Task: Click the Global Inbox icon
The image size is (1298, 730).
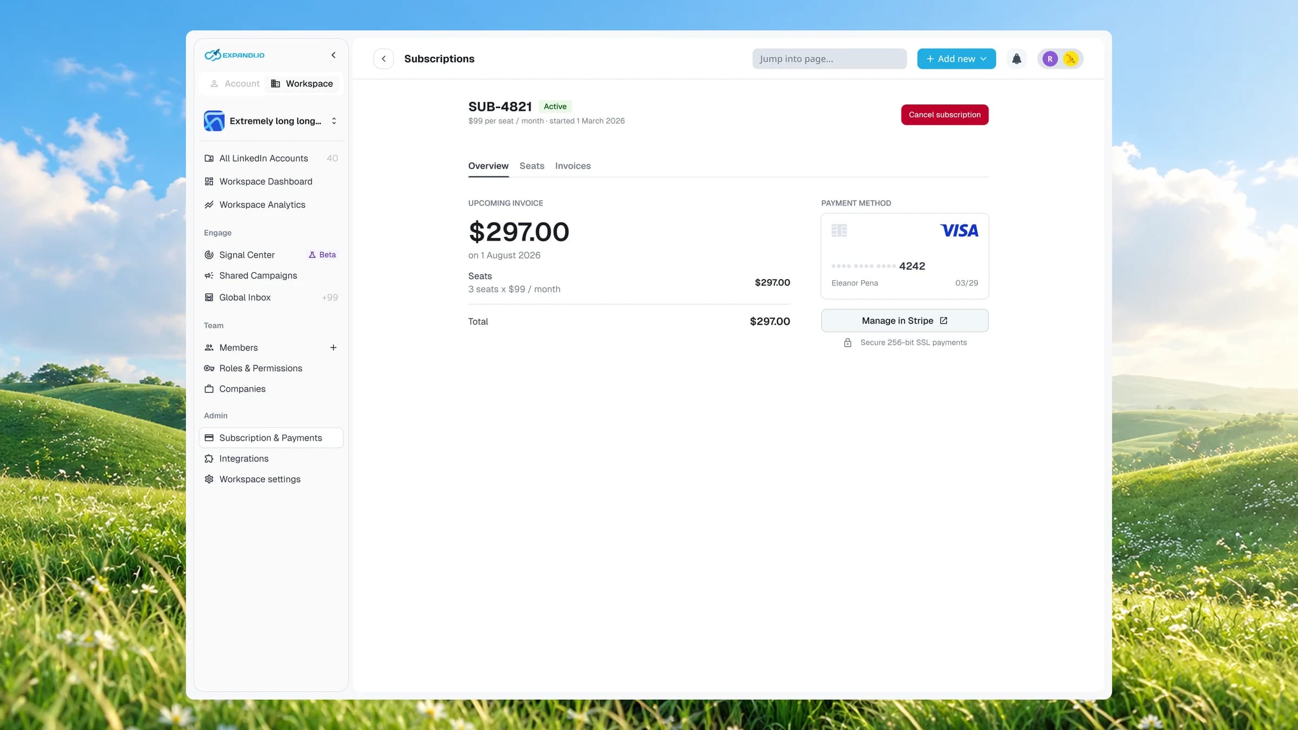Action: tap(209, 297)
